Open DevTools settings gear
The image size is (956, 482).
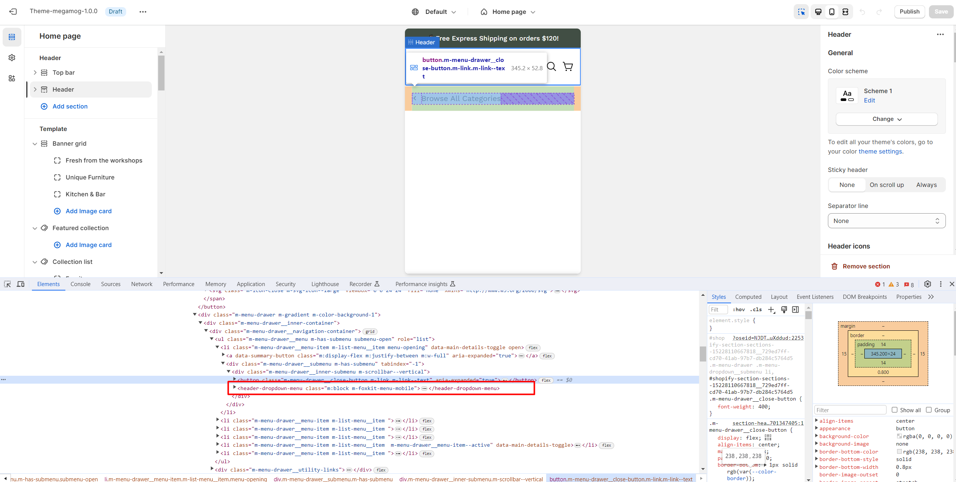(x=927, y=284)
